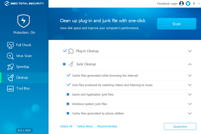This screenshot has width=201, height=134.
Task: Collapse the Junk Cleanup section
Action: click(x=190, y=64)
